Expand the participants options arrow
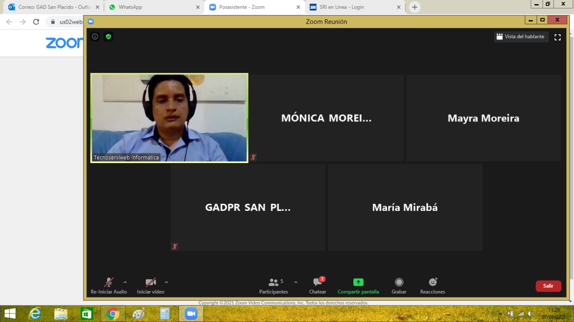Image resolution: width=574 pixels, height=322 pixels. coord(296,282)
